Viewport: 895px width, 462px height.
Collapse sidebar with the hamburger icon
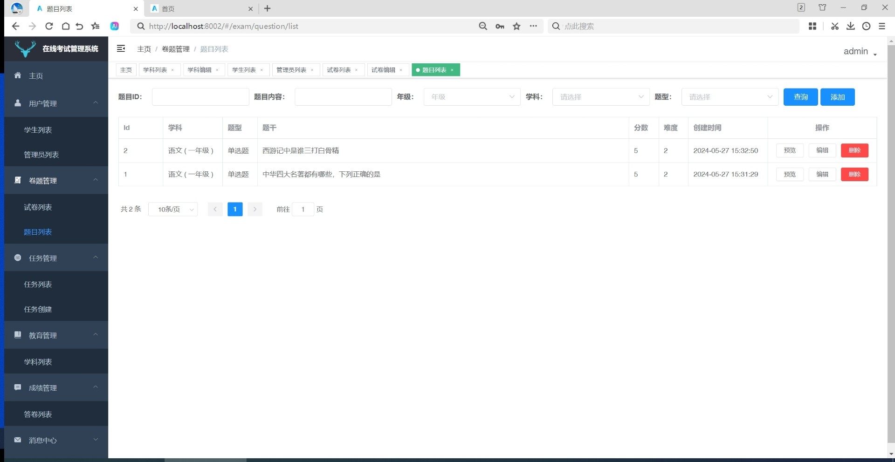click(121, 48)
